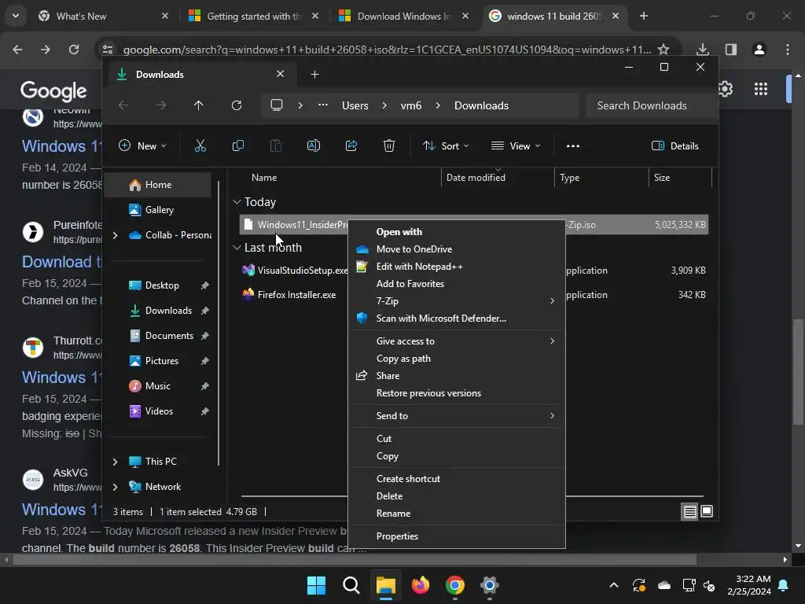
Task: Collapse the Last month group
Action: coord(237,248)
